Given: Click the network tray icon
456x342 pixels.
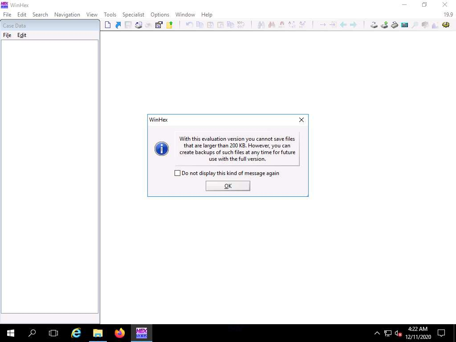Looking at the screenshot, I should 388,333.
